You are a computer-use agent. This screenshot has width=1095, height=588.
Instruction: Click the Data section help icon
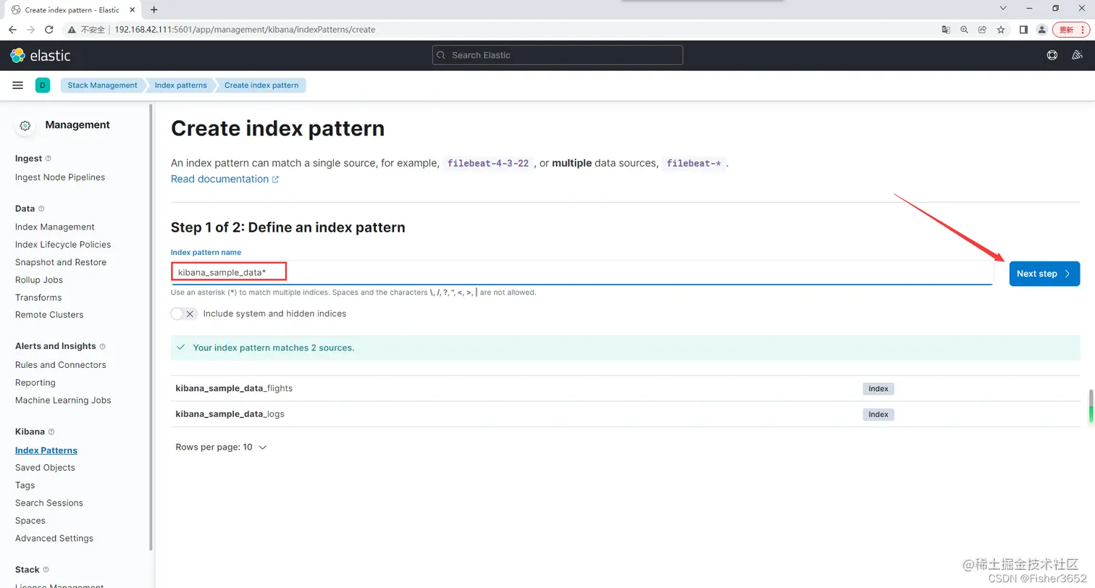(x=41, y=209)
